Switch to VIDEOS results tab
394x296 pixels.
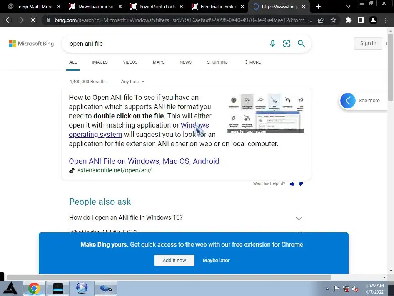130,62
